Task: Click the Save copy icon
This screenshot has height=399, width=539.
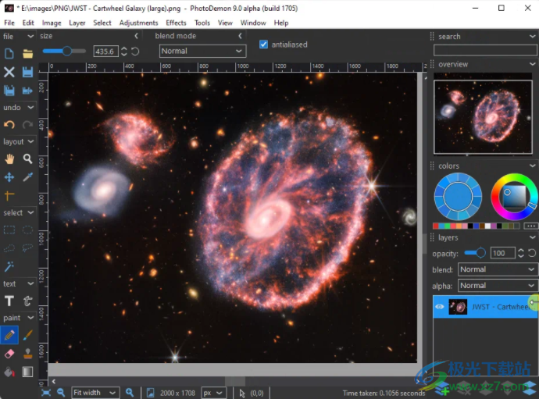Action: [x=9, y=91]
